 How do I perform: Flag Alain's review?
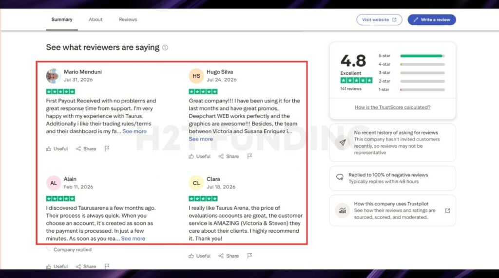[x=107, y=266]
